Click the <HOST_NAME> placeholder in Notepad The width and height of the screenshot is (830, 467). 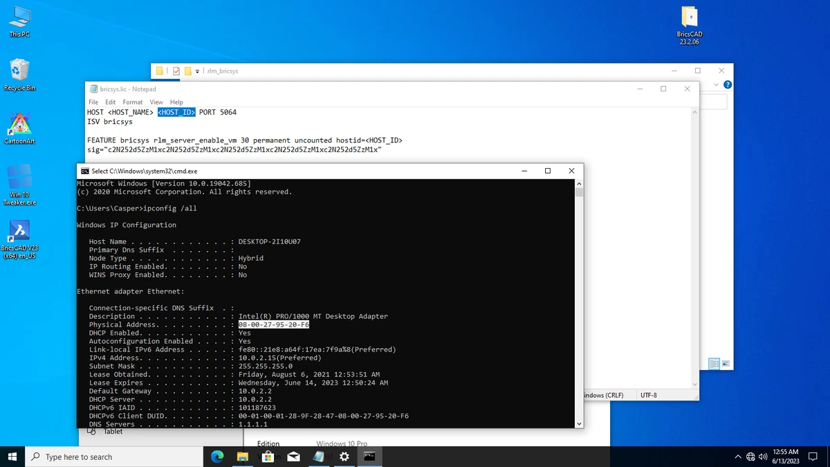(131, 112)
